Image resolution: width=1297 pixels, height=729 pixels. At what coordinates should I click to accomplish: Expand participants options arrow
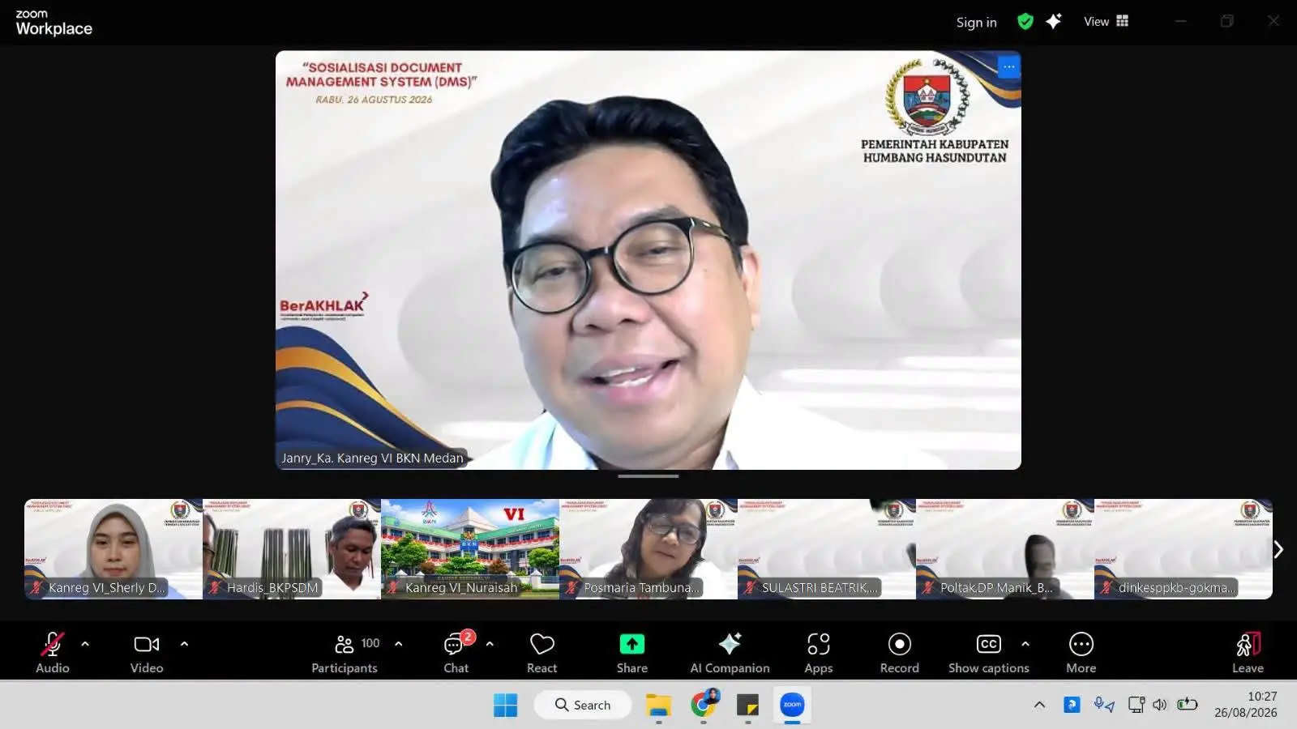[398, 644]
